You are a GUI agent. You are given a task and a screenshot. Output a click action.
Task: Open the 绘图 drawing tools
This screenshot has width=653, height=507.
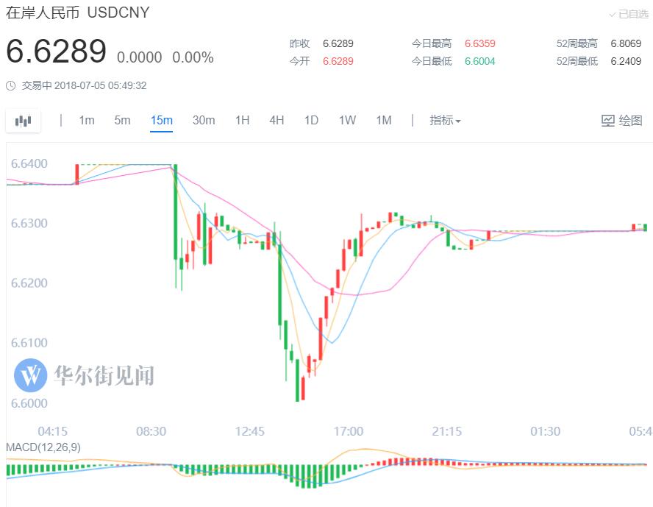pyautogui.click(x=622, y=121)
